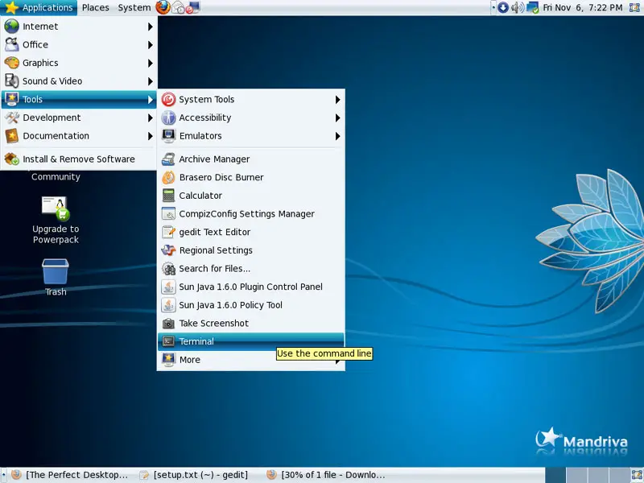Click the CompizConfig Settings Manager icon
The image size is (644, 483).
point(168,213)
